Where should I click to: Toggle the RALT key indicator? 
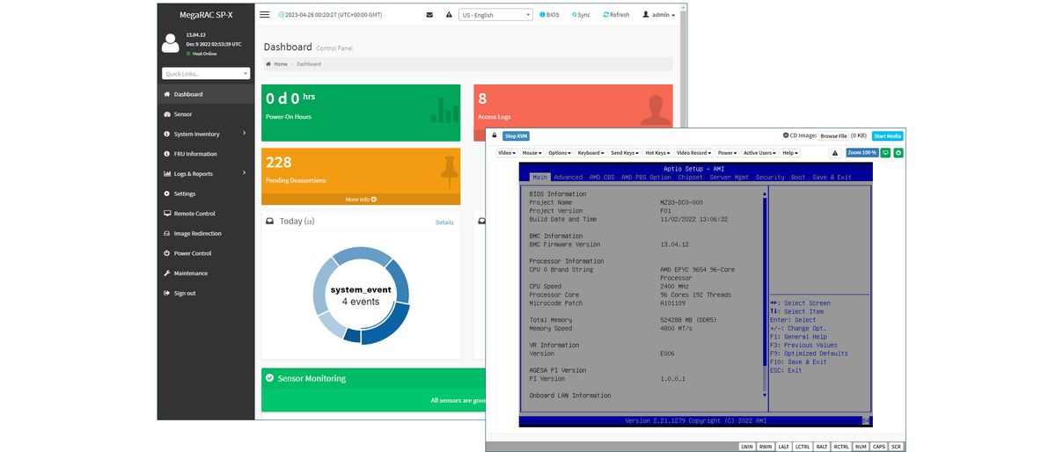(x=821, y=447)
